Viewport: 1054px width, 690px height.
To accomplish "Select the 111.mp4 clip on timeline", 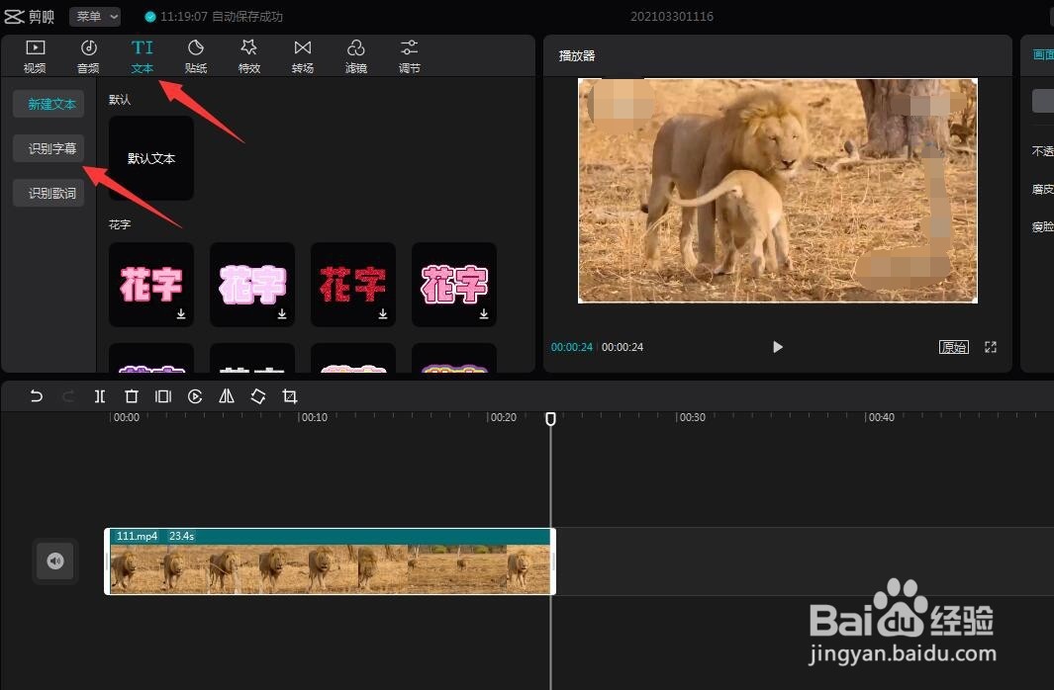I will [x=330, y=561].
